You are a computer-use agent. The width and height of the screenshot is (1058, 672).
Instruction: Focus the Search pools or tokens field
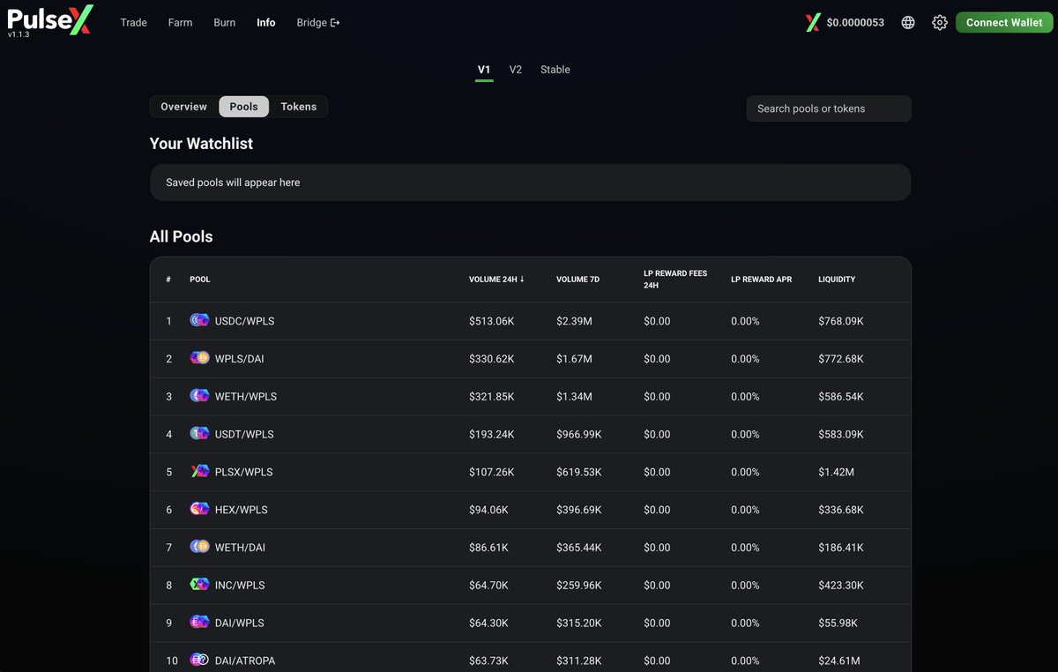coord(829,108)
